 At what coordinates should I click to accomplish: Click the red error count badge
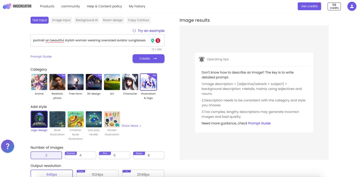(158, 40)
